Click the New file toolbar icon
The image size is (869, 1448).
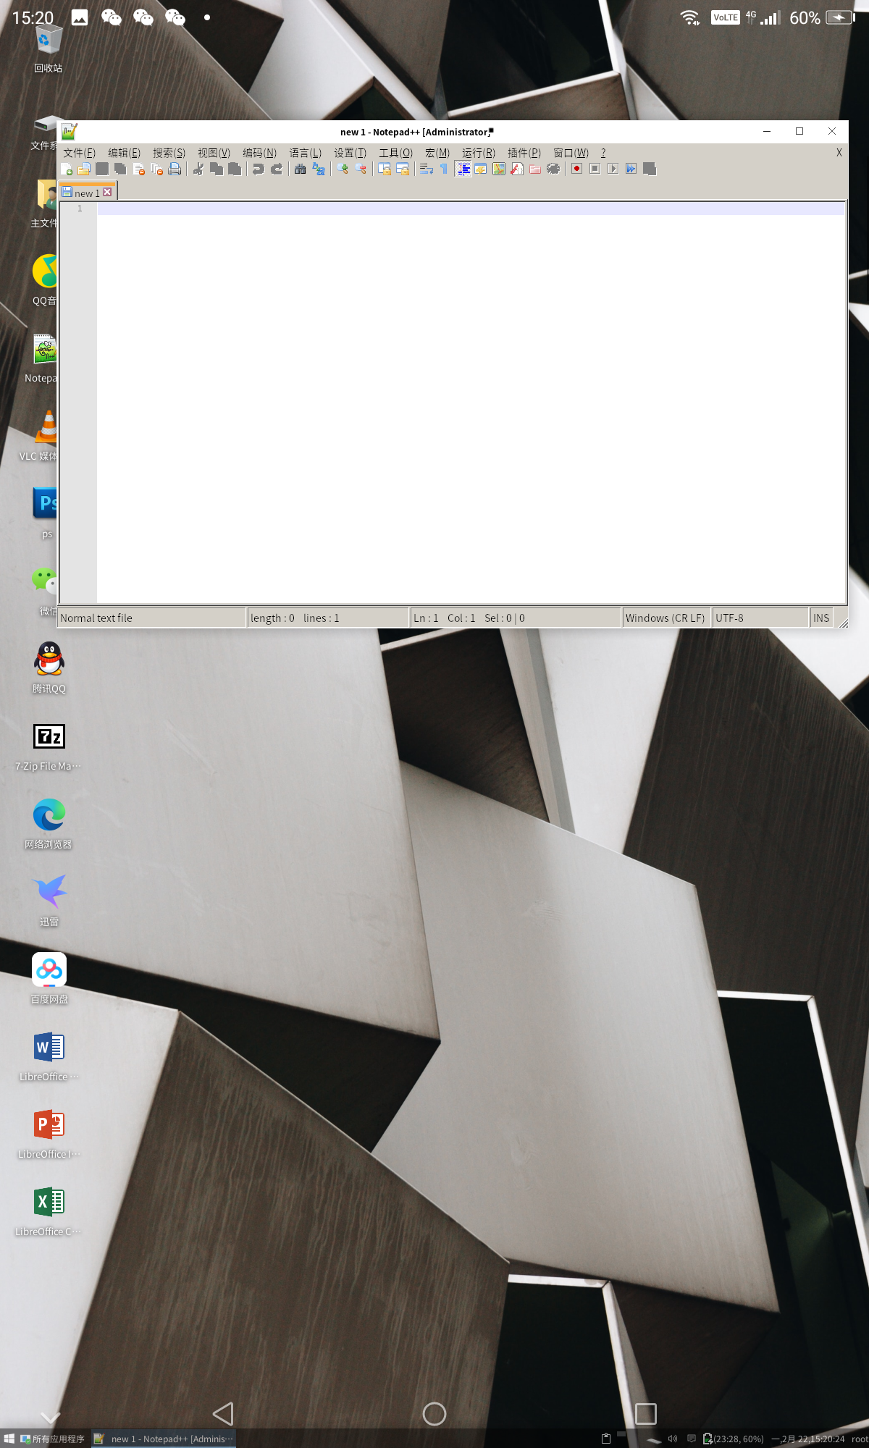67,169
